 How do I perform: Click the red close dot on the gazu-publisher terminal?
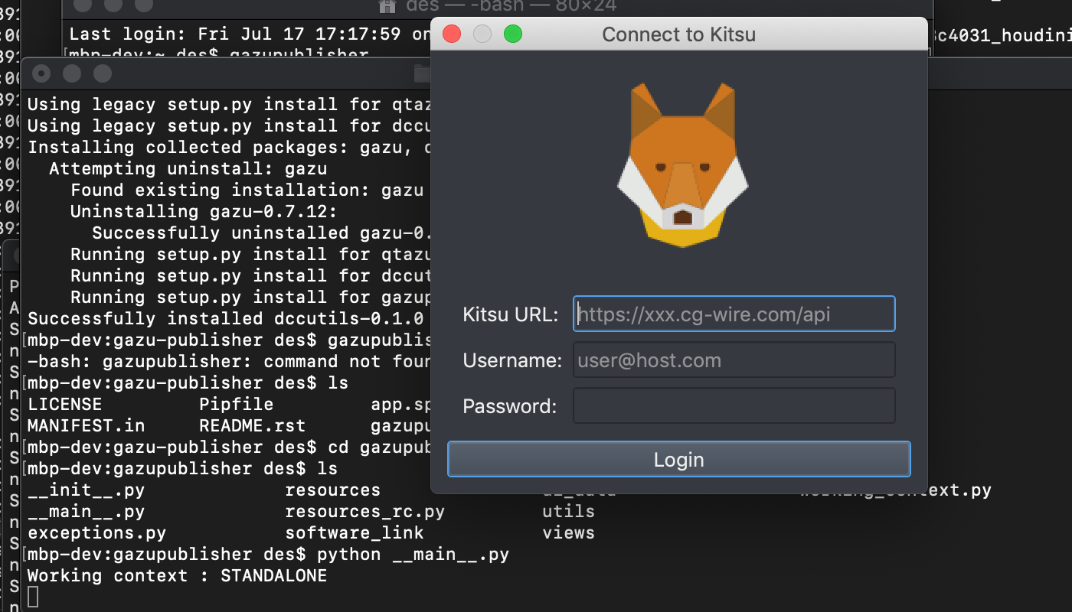point(41,74)
